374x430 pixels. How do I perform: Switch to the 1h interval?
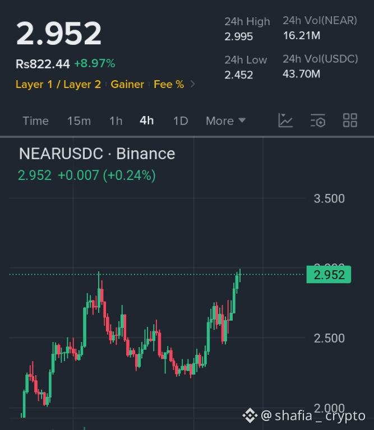116,121
